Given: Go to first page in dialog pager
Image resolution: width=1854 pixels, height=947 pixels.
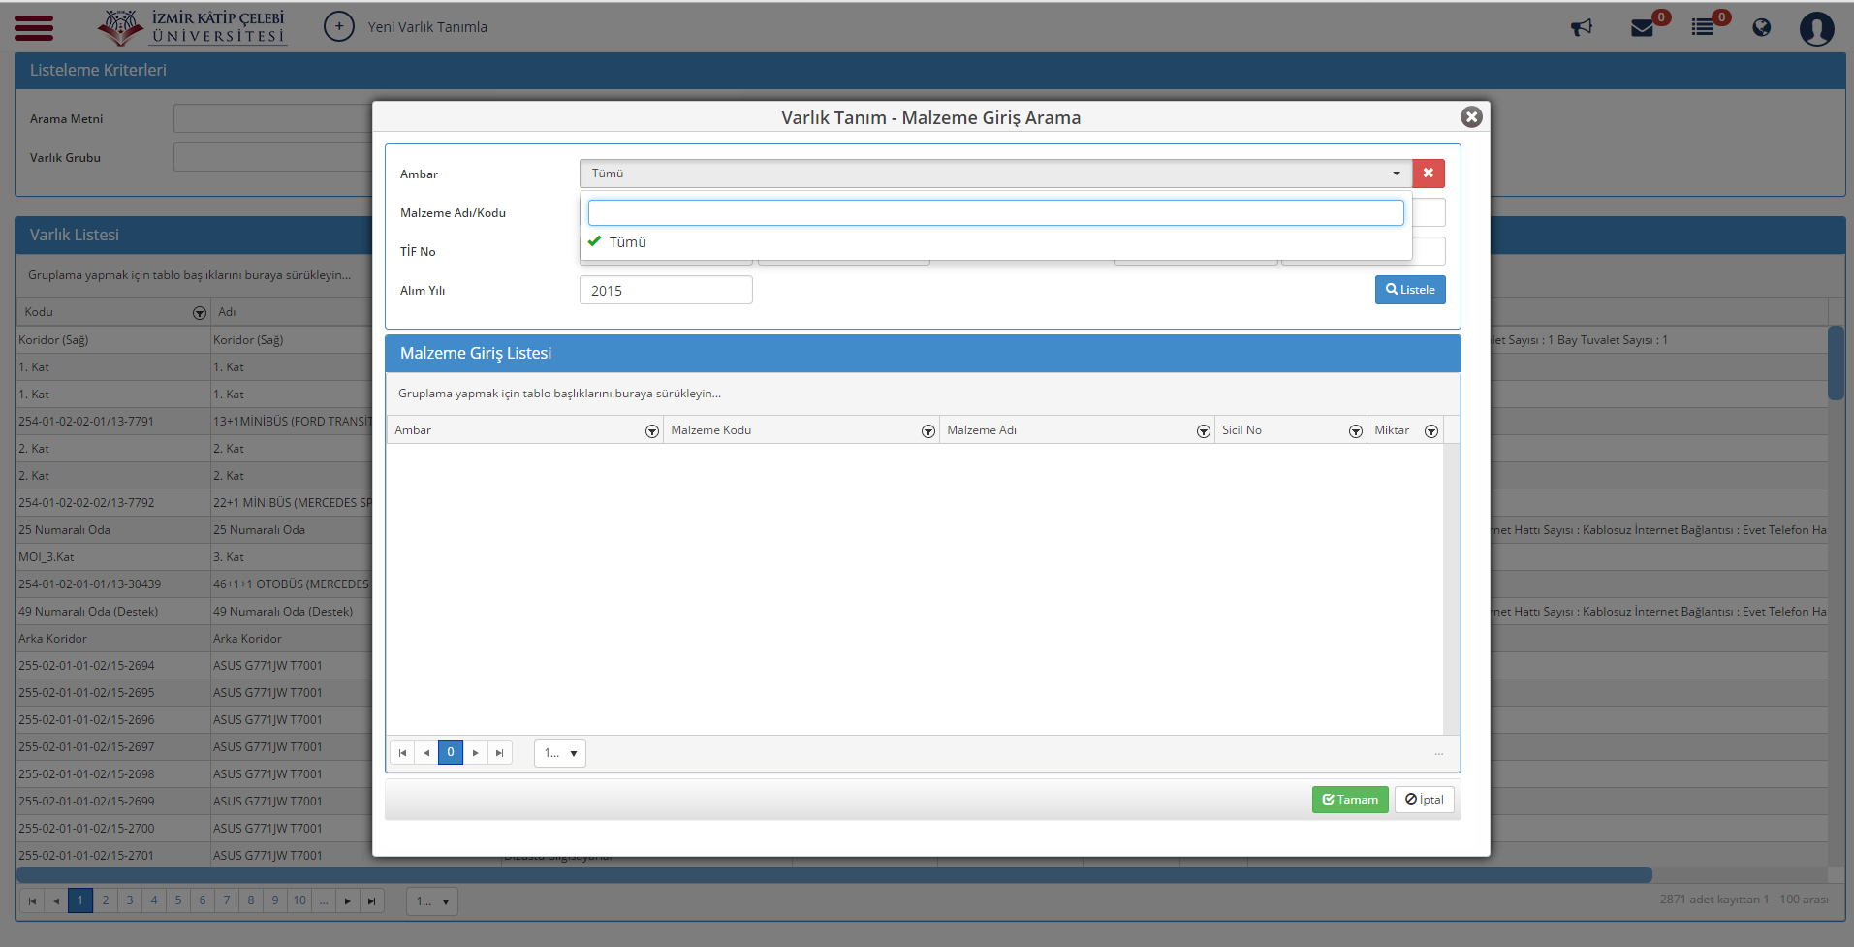Looking at the screenshot, I should pyautogui.click(x=402, y=753).
